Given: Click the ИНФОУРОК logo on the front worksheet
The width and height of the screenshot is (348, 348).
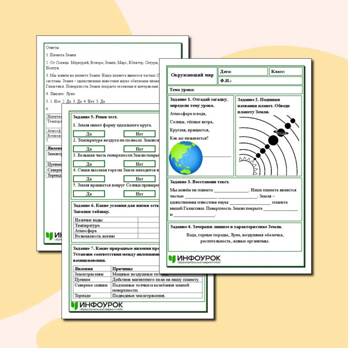Looking at the screenshot, I should pos(195,259).
